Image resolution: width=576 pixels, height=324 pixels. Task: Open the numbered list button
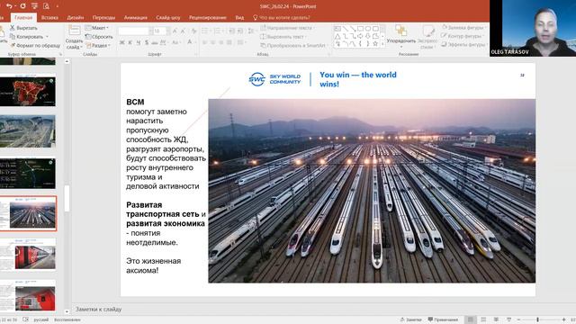point(218,31)
